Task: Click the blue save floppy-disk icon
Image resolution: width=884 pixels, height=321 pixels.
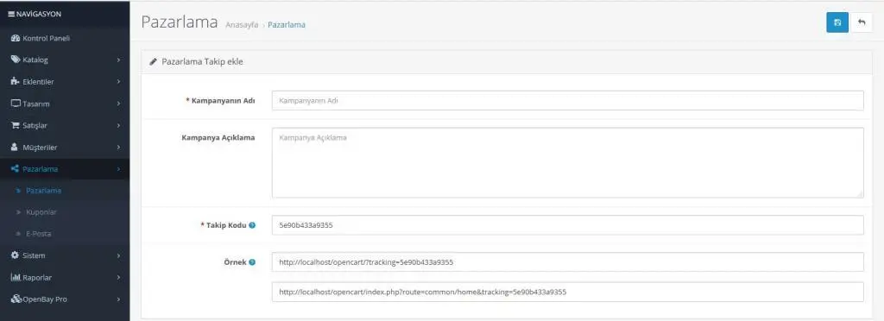Action: 837,22
